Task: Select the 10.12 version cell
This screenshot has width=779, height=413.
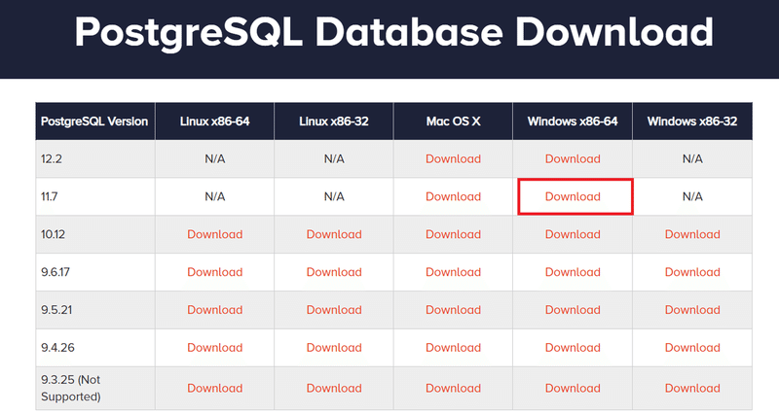Action: click(x=94, y=234)
